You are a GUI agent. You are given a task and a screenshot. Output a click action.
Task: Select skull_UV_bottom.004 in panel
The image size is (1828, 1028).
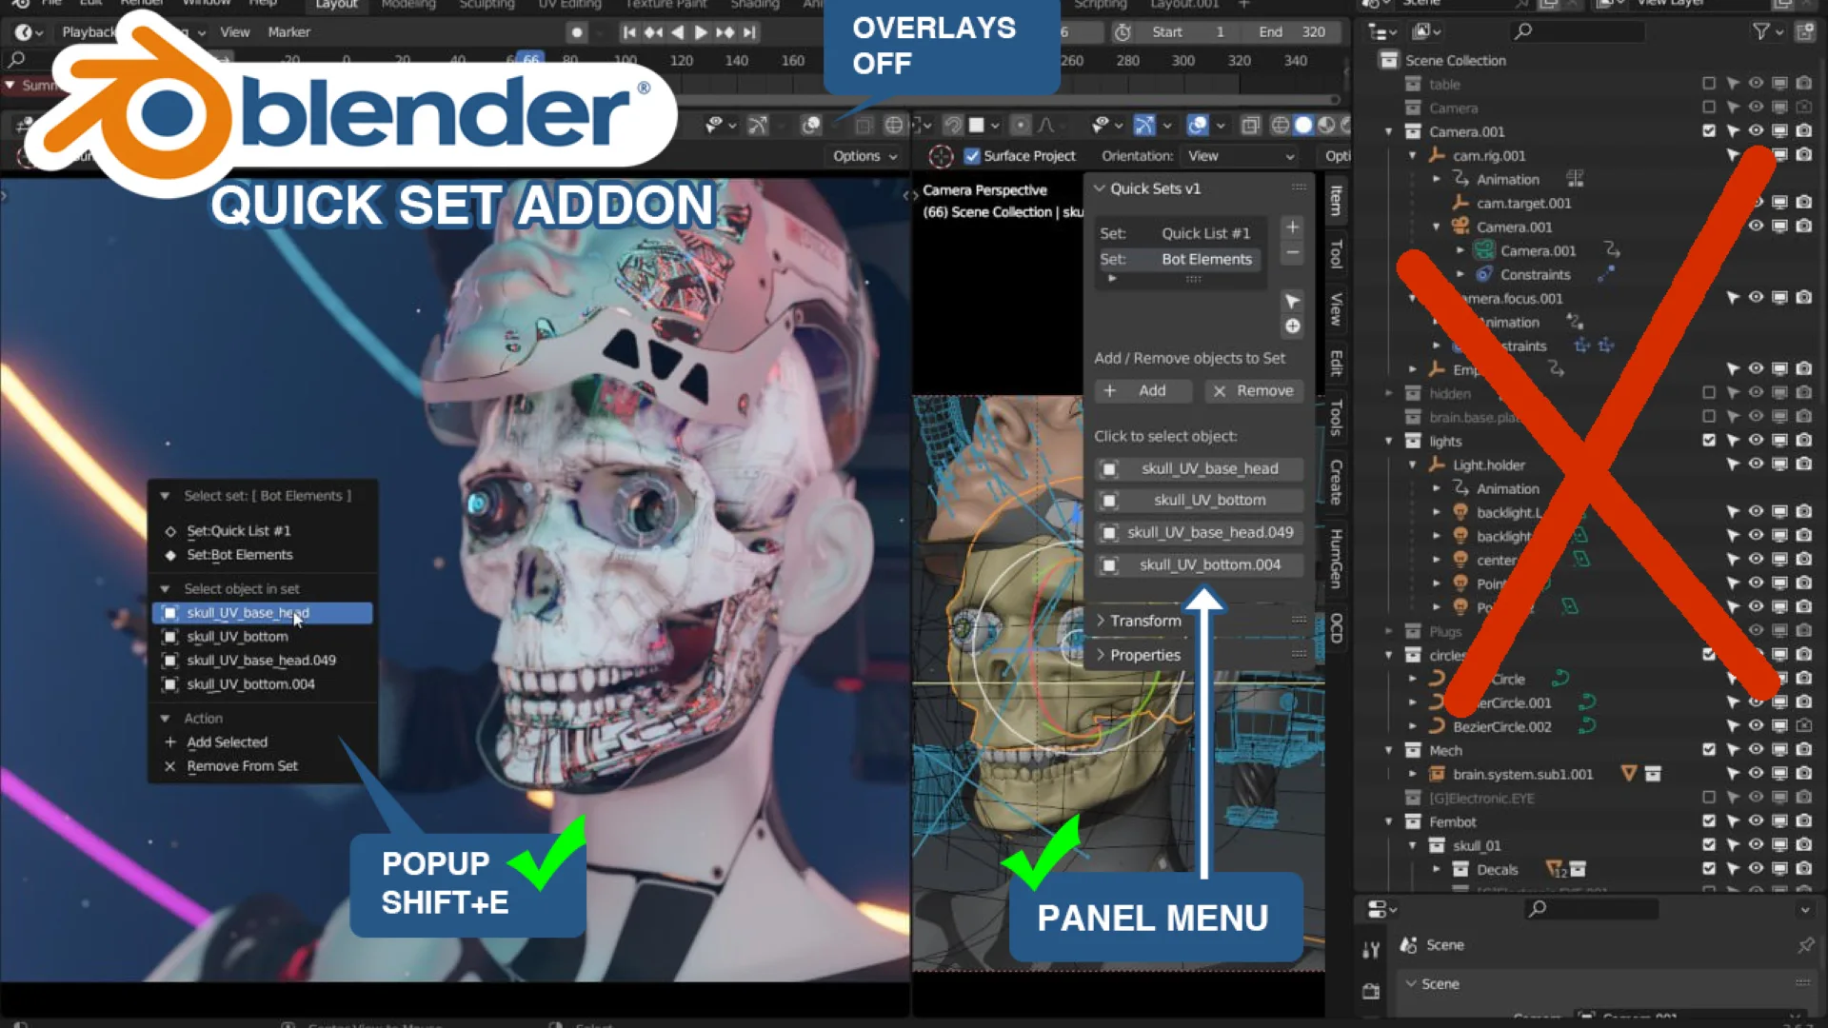pyautogui.click(x=1199, y=565)
